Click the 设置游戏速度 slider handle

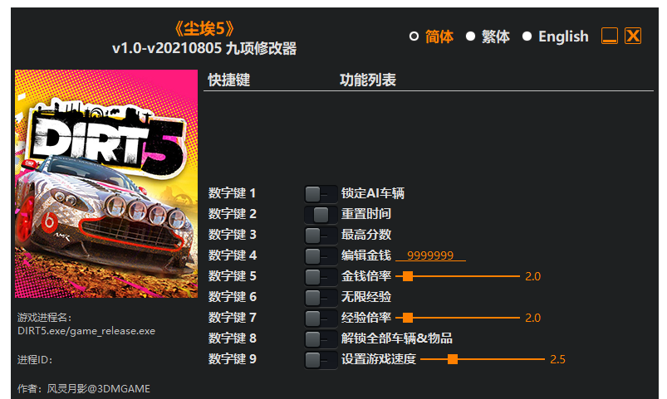tap(453, 359)
